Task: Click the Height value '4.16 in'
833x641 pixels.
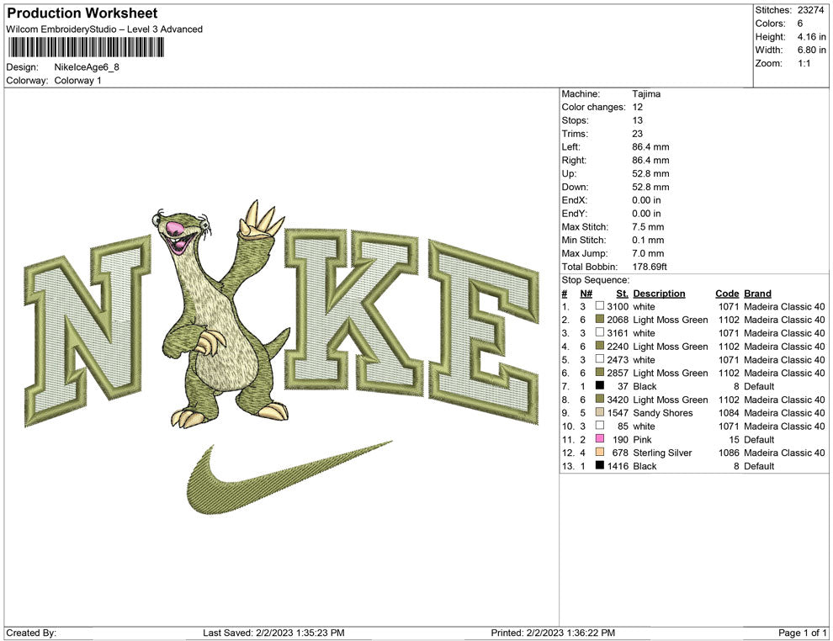Action: [x=812, y=37]
